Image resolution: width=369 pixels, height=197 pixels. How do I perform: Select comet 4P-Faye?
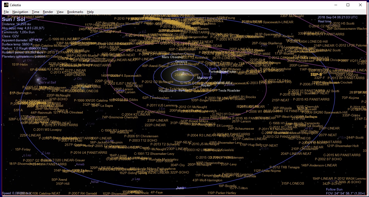pos(157,193)
